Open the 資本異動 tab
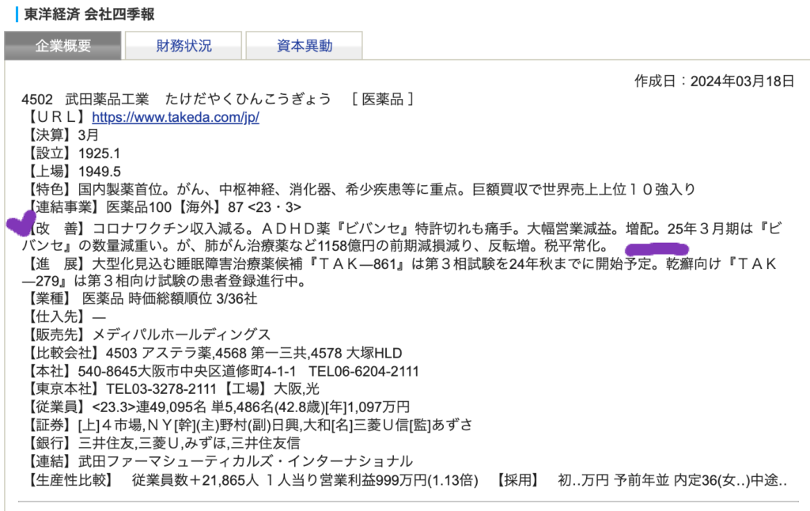The height and width of the screenshot is (511, 810). (305, 45)
